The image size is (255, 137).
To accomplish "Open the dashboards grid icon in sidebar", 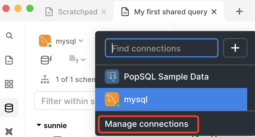I will 9,84.
